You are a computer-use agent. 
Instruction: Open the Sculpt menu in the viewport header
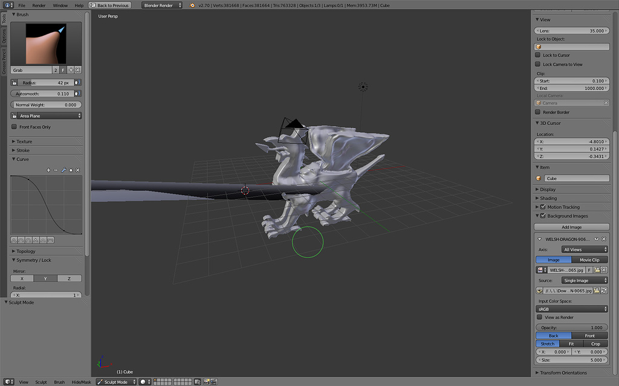point(41,382)
